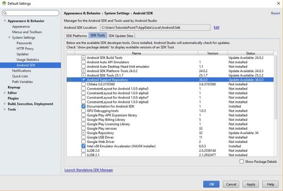Check the Google USB Driver checkbox
Image resolution: width=283 pixels, height=191 pixels.
[x=83, y=137]
